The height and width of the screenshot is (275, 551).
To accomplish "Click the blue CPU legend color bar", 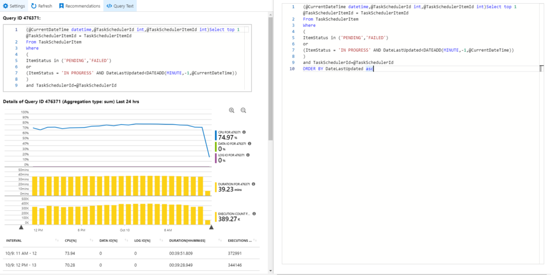I will pyautogui.click(x=216, y=136).
